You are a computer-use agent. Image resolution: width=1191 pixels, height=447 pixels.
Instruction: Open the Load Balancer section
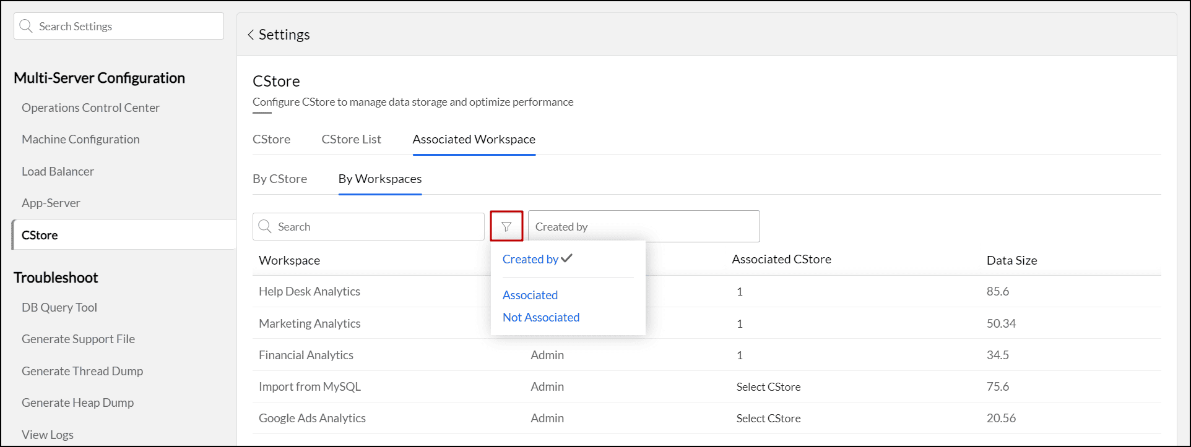pos(58,172)
